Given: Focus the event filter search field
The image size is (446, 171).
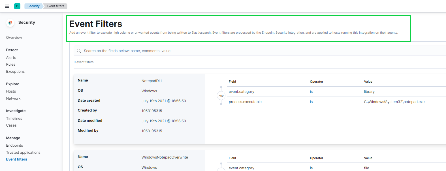Looking at the screenshot, I should pos(261,51).
